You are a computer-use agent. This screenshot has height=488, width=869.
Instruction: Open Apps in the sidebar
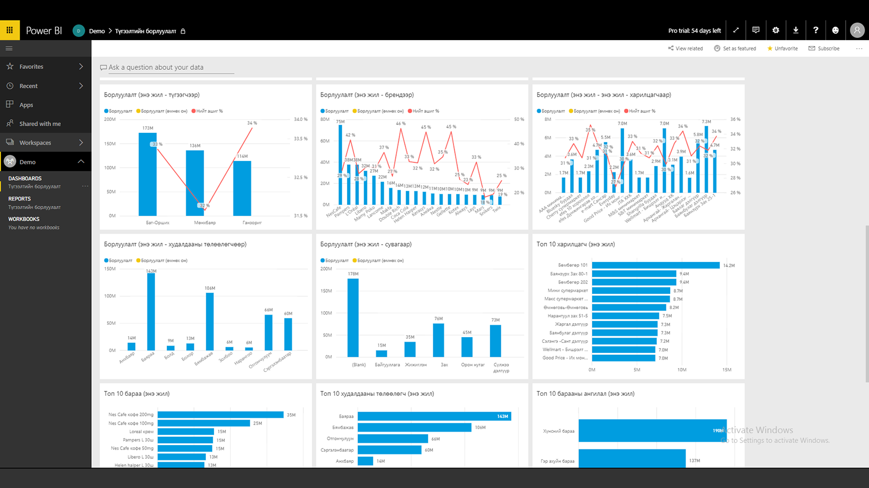coord(46,105)
